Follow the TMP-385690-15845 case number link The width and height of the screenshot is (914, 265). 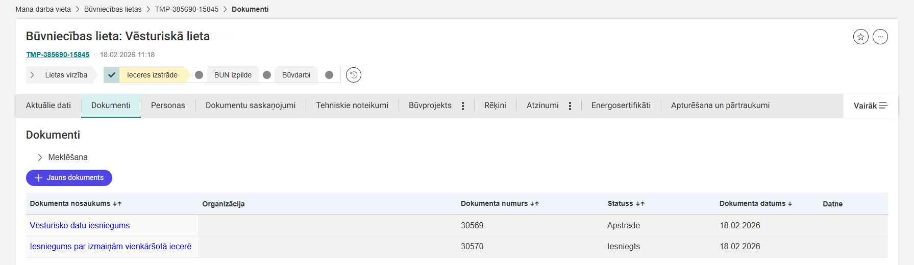click(x=58, y=55)
